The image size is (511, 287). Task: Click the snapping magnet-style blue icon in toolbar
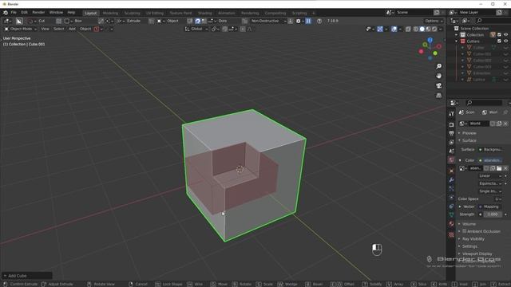point(197,21)
